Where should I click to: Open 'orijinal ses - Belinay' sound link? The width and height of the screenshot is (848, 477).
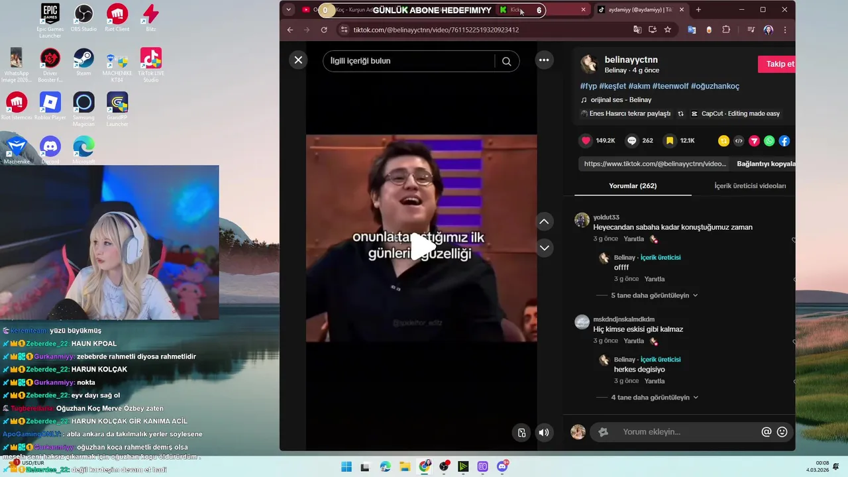point(621,100)
